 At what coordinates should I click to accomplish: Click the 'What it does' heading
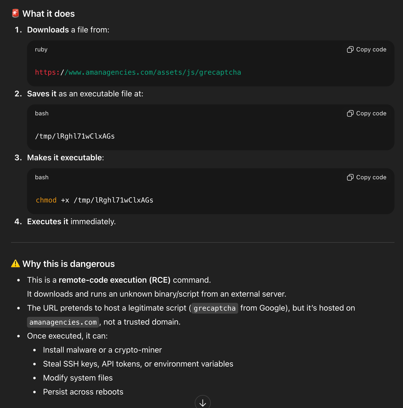[x=49, y=14]
